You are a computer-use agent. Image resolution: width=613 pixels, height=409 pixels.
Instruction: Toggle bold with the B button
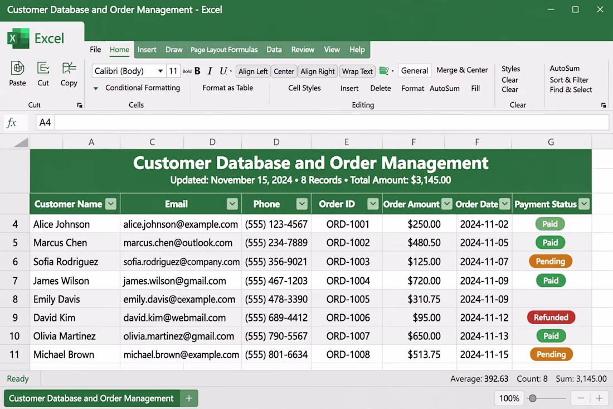point(197,71)
